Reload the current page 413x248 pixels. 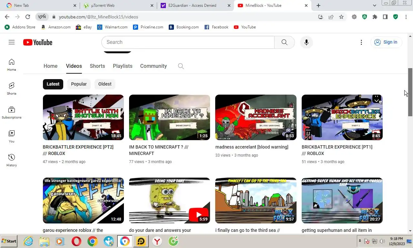(28, 17)
